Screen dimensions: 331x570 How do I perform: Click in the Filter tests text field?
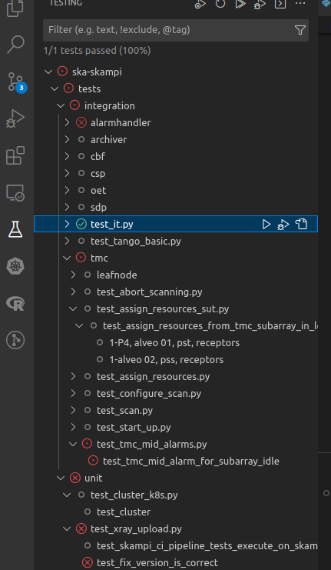[169, 30]
